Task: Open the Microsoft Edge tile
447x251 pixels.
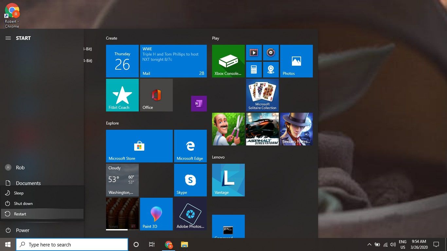Action: 190,146
